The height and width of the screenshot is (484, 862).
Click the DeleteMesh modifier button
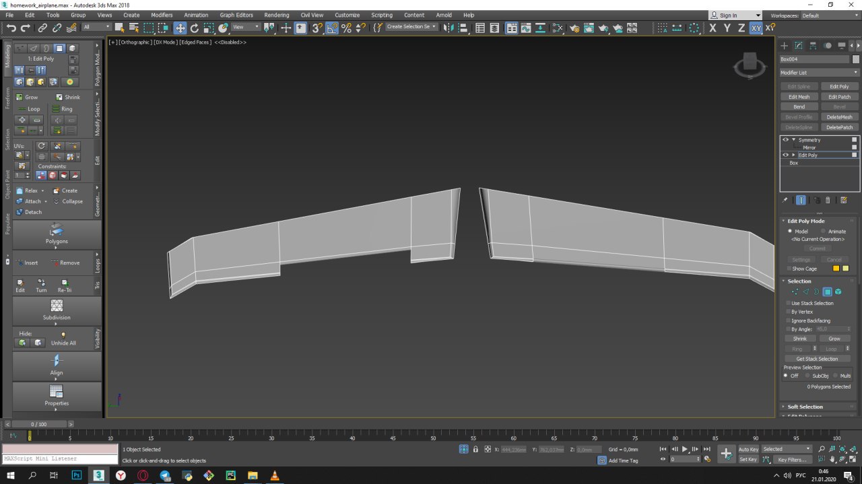(839, 117)
